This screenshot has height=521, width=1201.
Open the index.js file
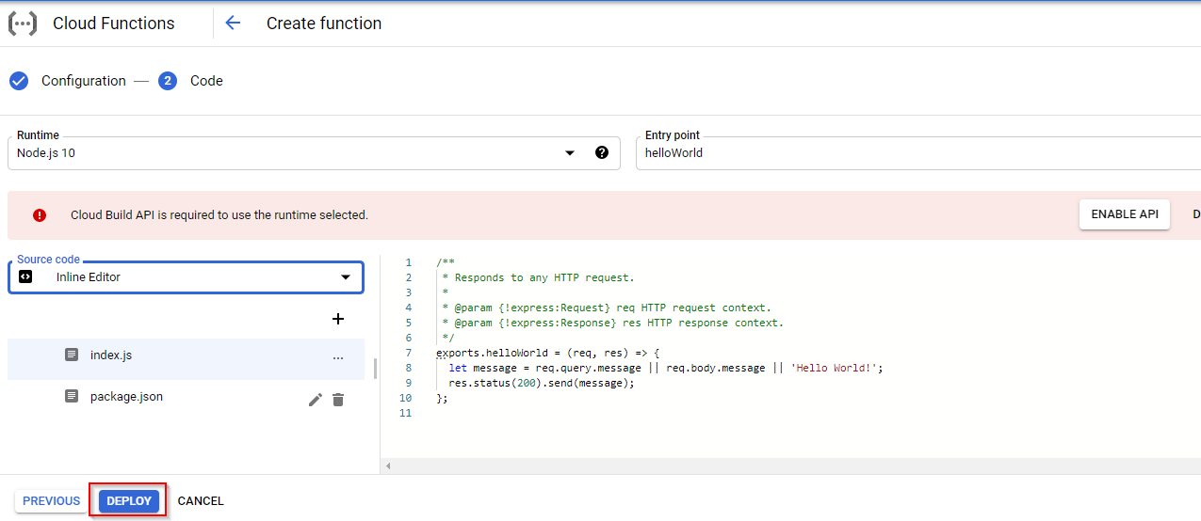(186, 358)
